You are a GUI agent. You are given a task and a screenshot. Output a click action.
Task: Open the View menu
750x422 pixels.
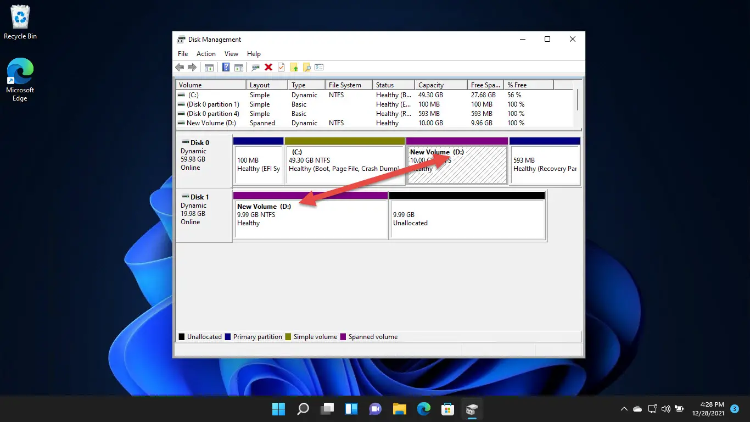(232, 54)
